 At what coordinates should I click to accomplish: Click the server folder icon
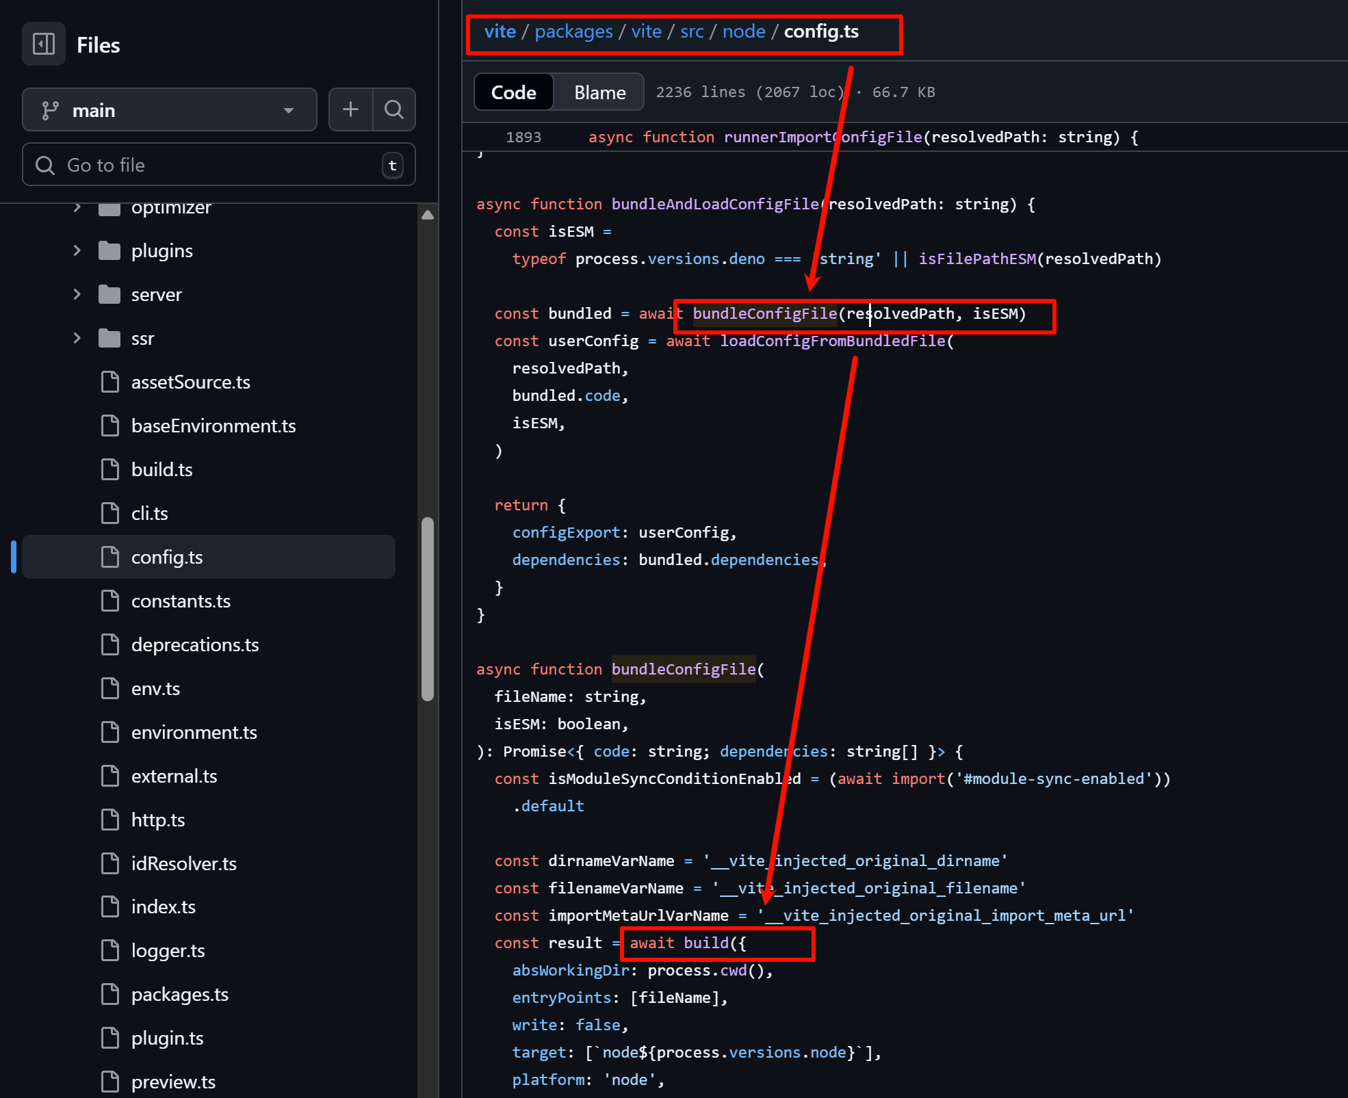tap(109, 295)
